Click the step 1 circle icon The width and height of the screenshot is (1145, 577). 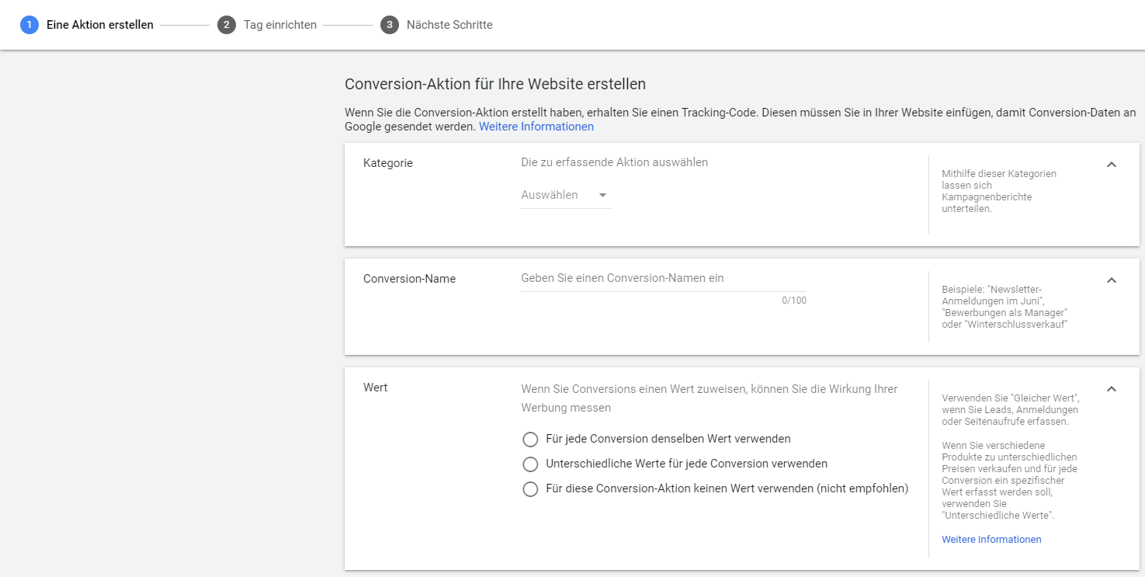click(29, 25)
